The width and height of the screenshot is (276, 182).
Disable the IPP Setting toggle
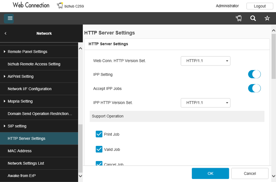click(254, 74)
